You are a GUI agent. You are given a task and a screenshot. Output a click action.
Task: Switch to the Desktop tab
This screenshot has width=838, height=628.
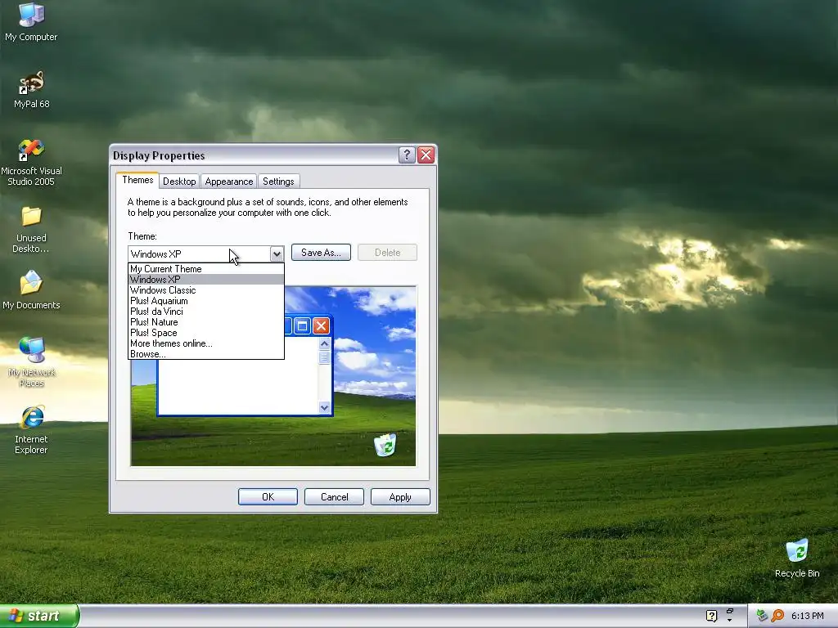pyautogui.click(x=179, y=181)
